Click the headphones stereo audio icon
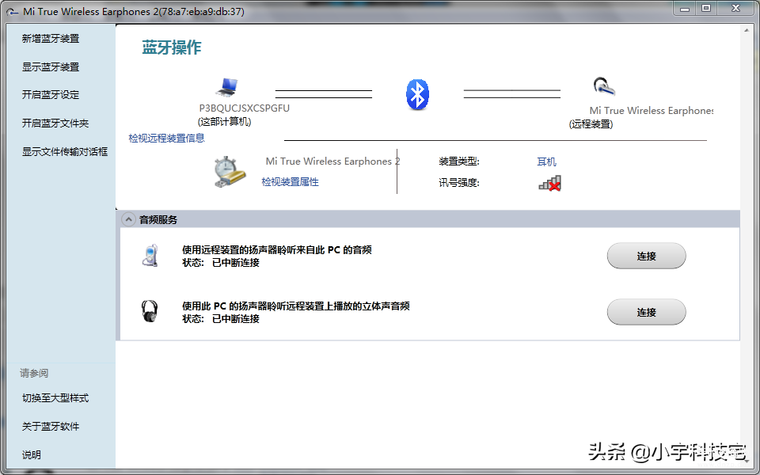Viewport: 760px width, 475px height. 150,311
